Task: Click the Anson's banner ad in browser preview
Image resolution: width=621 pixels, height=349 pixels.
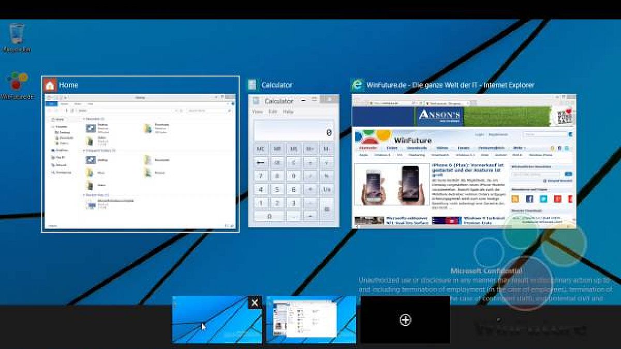Action: pyautogui.click(x=440, y=116)
